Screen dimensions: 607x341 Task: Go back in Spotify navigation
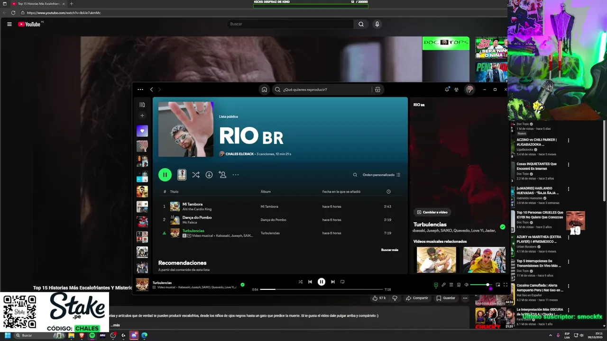click(151, 90)
